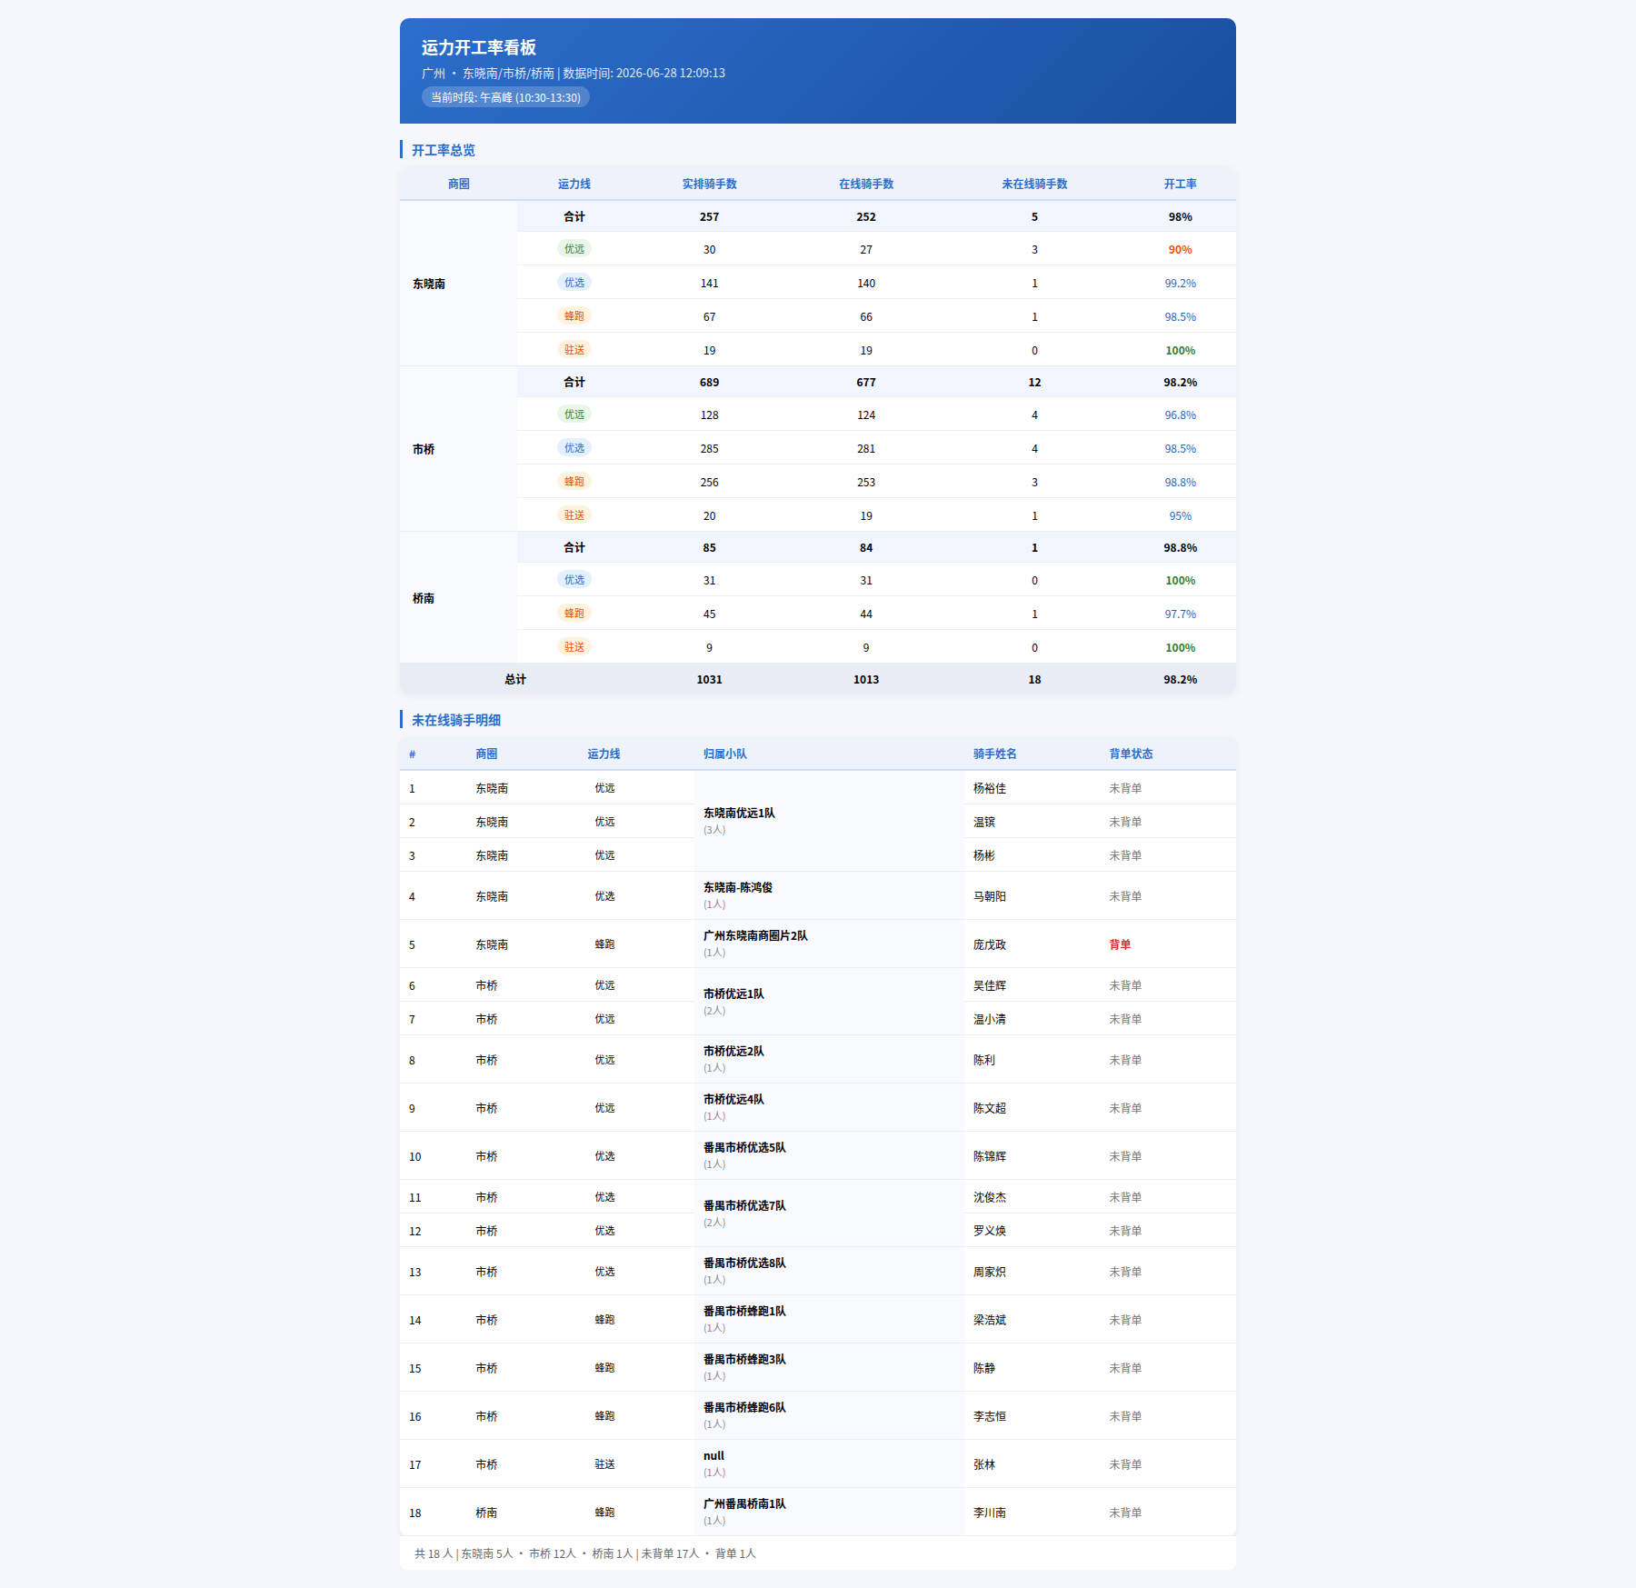The width and height of the screenshot is (1636, 1588).
Task: Click the "99.2%" rate value
Action: coord(1181,284)
